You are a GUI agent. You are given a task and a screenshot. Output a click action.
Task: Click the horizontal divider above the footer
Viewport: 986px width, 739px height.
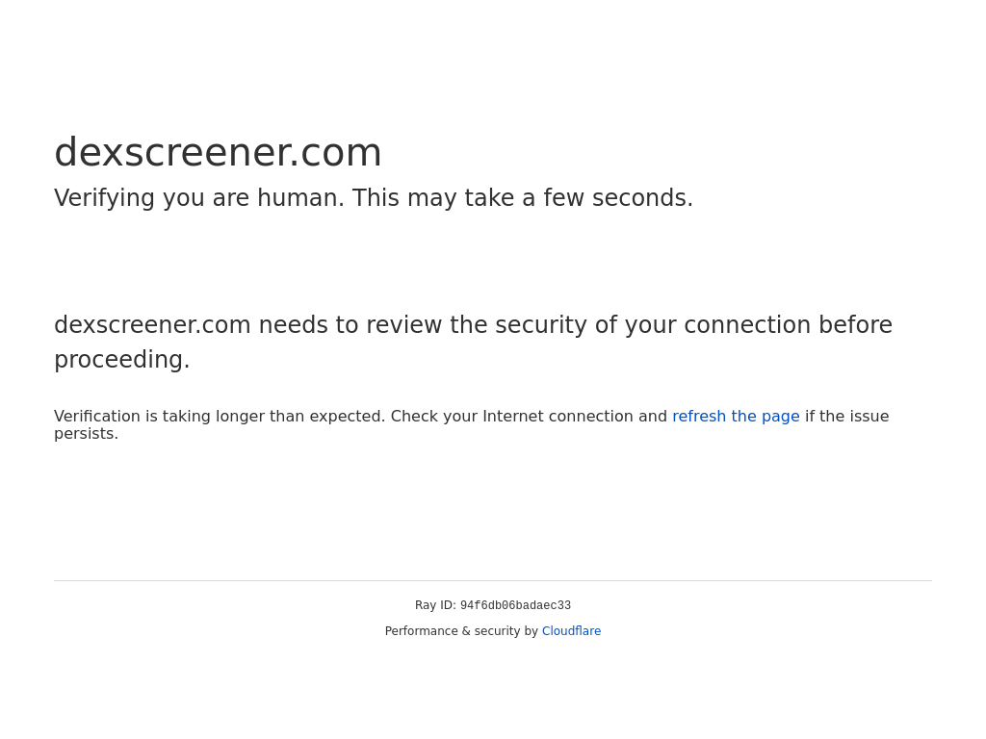[493, 580]
